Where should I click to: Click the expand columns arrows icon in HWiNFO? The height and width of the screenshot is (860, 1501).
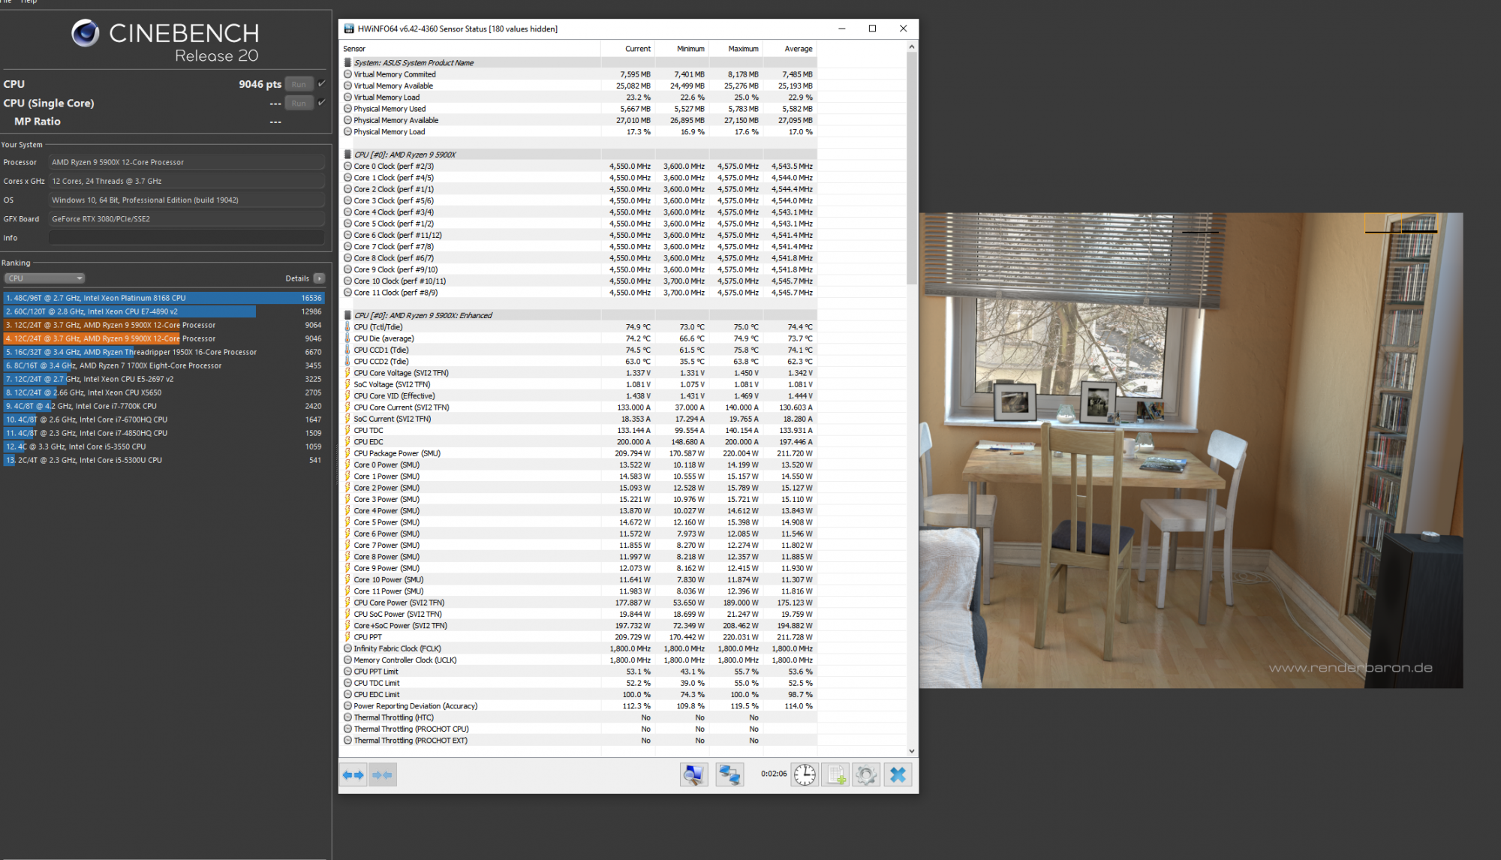[353, 774]
